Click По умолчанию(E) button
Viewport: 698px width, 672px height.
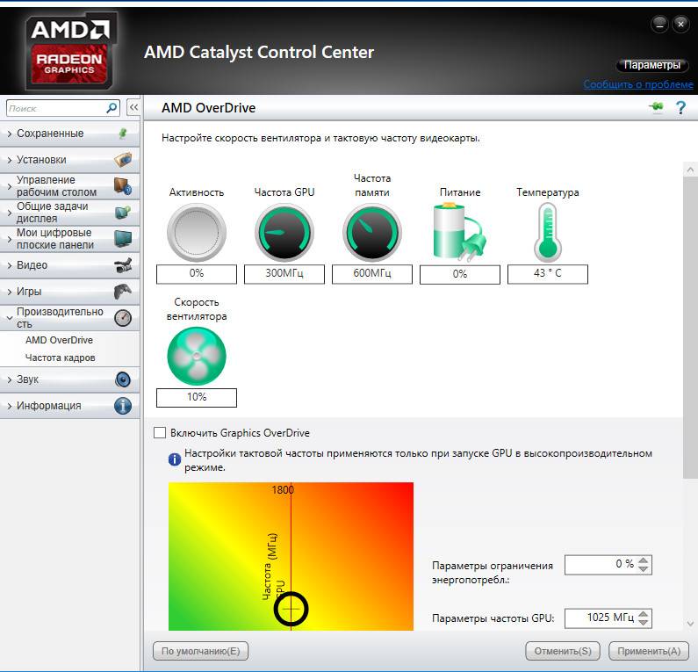tap(200, 651)
